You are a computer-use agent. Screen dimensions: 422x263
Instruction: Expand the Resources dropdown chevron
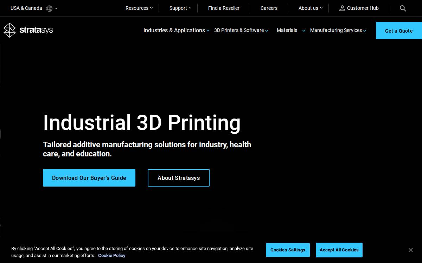(152, 8)
